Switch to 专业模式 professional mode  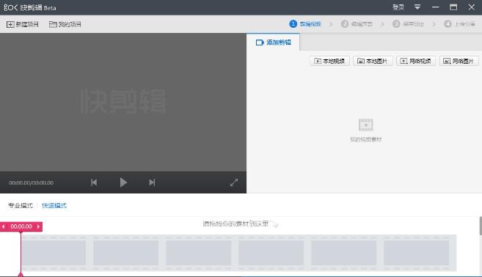21,205
